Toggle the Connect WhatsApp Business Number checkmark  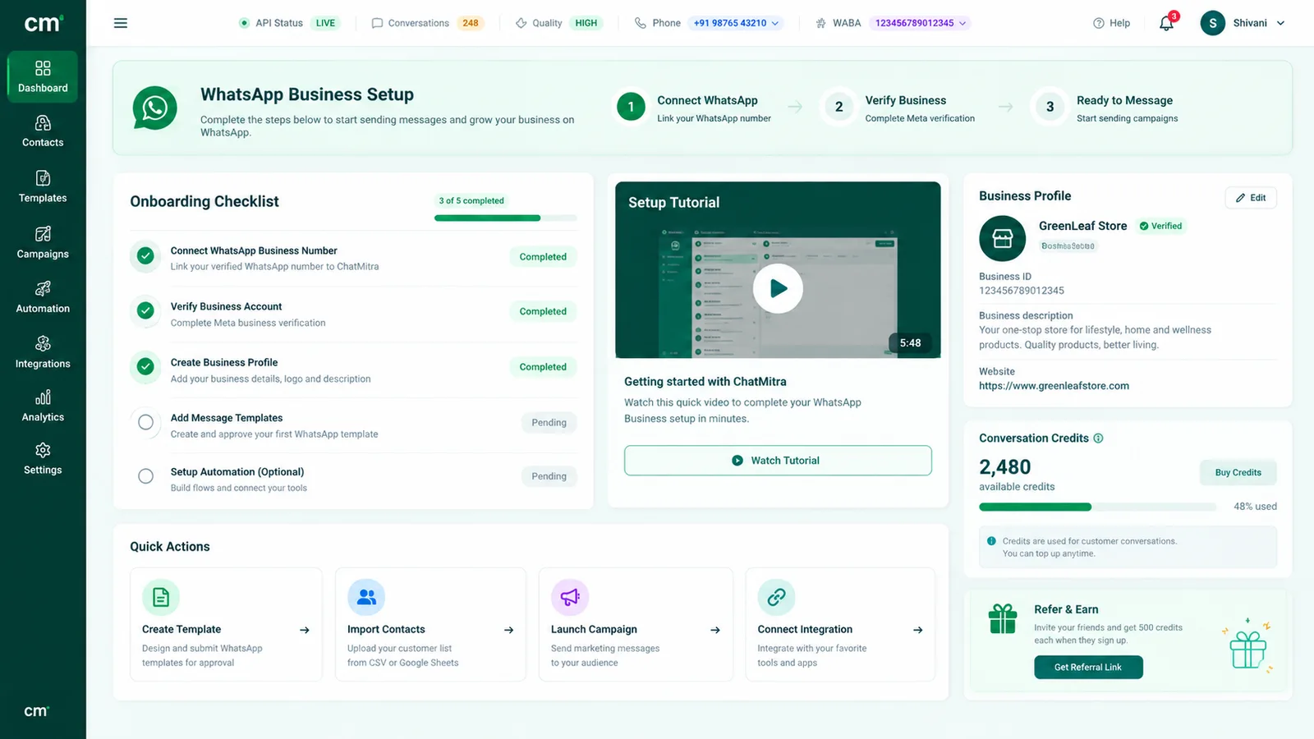pyautogui.click(x=145, y=256)
